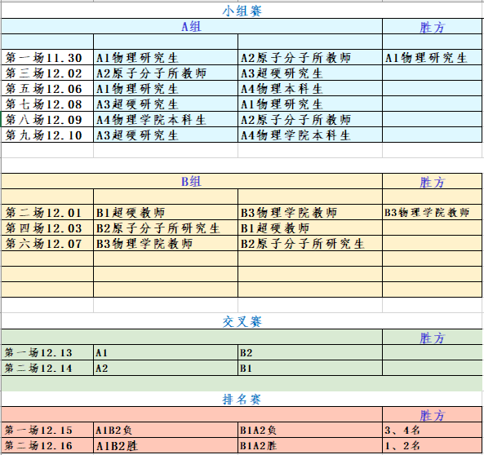Click the 胜方 header in 排名赛 section
Image resolution: width=484 pixels, height=455 pixels.
(432, 414)
